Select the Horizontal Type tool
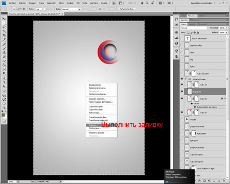Screen dimensions: 230x184 click(x=4, y=82)
